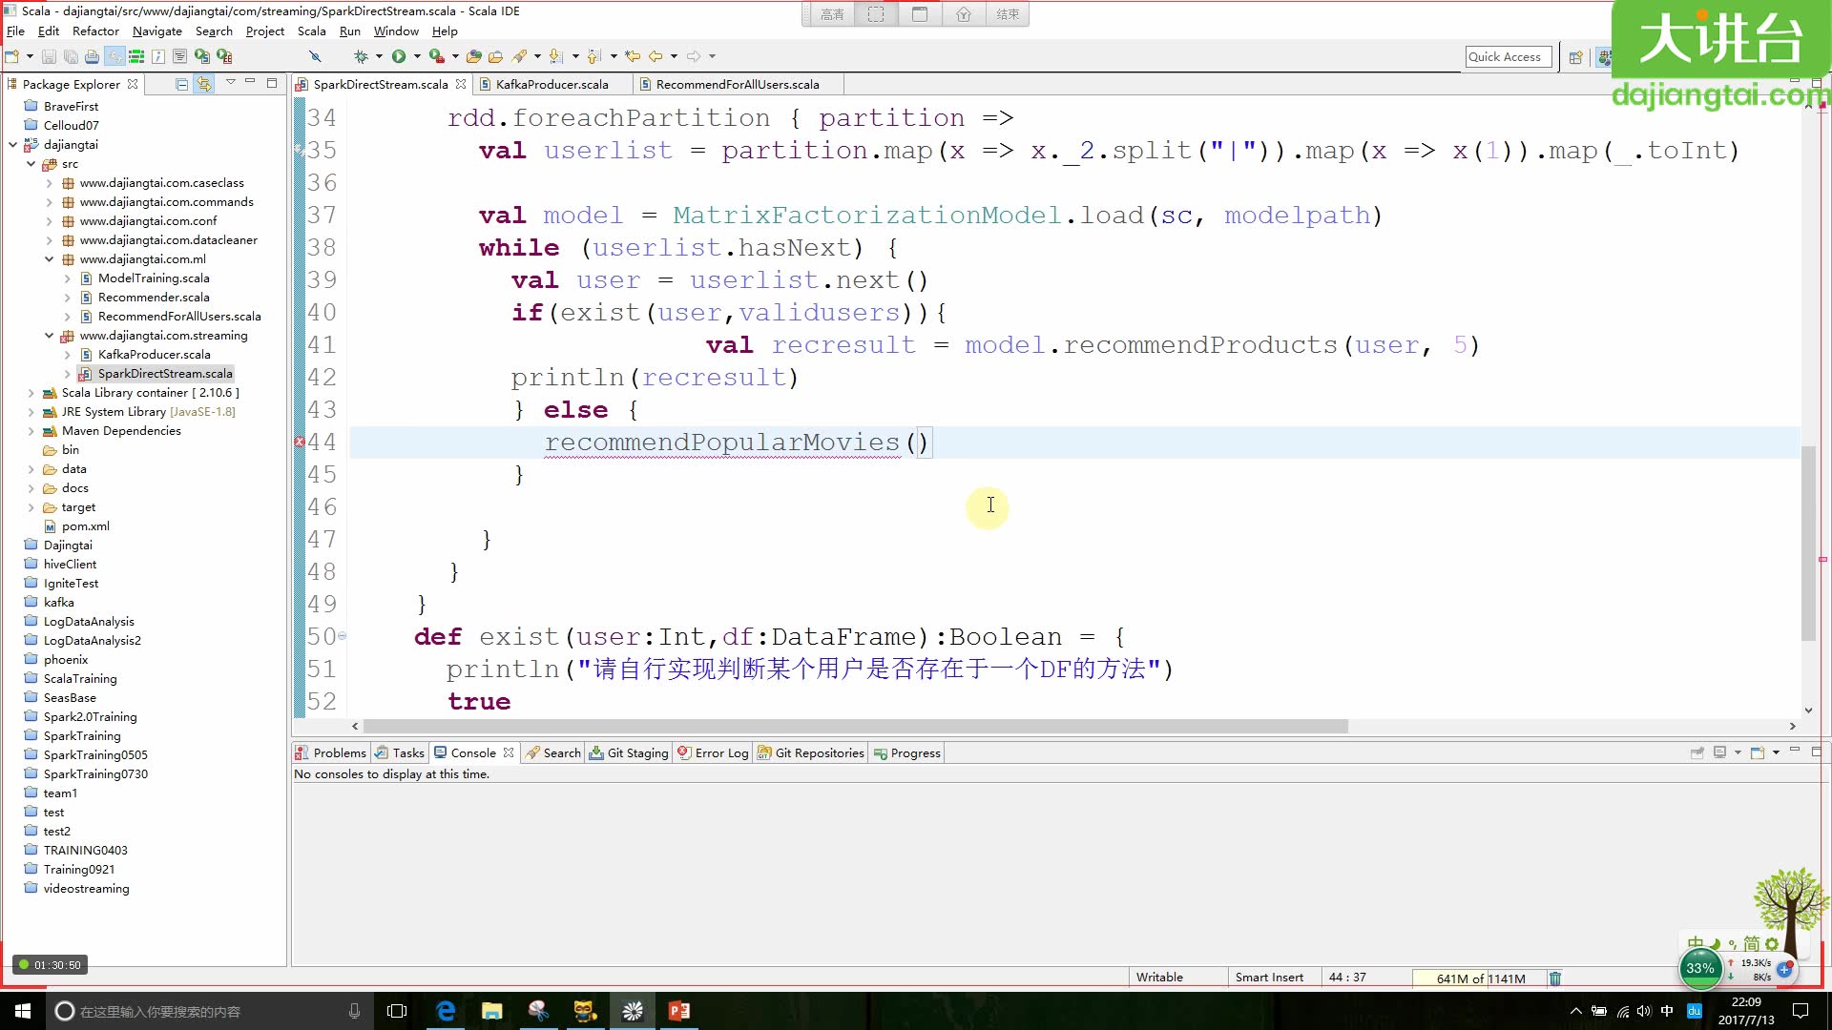Open PowerPoint from the taskbar
Viewport: 1832px width, 1030px height.
(679, 1011)
